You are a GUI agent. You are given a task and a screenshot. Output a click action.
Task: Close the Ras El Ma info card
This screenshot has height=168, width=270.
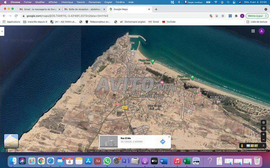[169, 137]
